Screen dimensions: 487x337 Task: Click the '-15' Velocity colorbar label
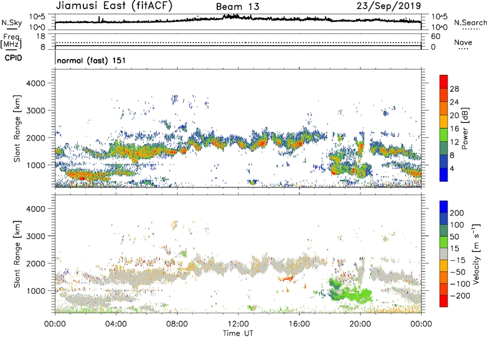pyautogui.click(x=458, y=260)
